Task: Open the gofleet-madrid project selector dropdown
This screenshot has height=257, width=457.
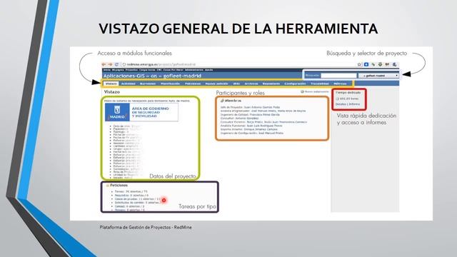Action: (378, 76)
